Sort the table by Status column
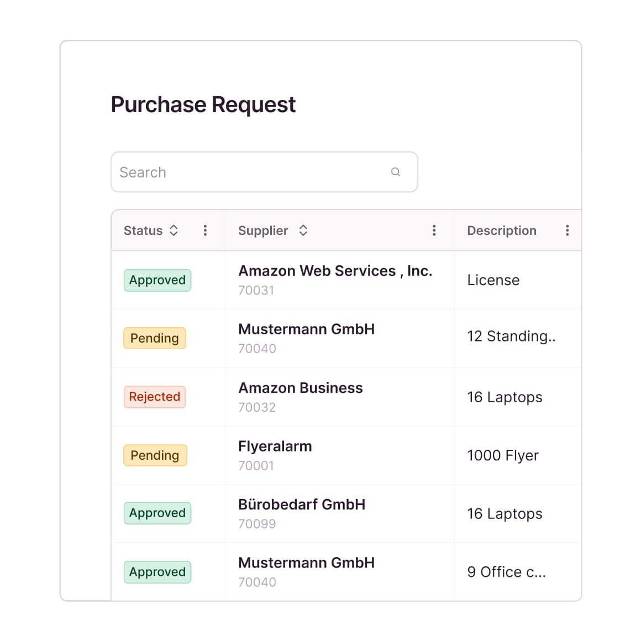Screen dimensions: 641x641 174,230
